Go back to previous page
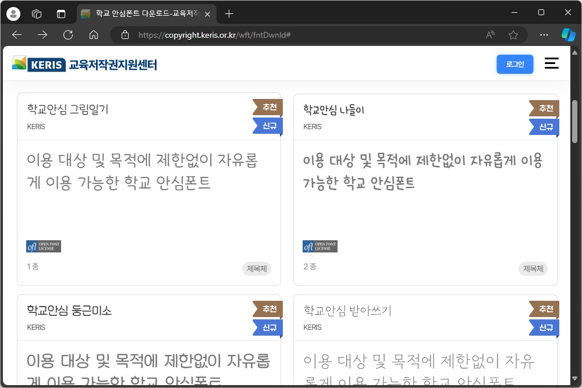582x388 pixels. pyautogui.click(x=17, y=35)
